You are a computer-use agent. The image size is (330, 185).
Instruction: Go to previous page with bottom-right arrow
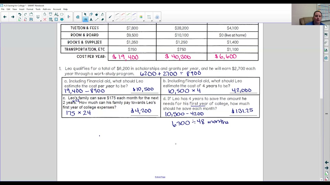click(x=327, y=162)
